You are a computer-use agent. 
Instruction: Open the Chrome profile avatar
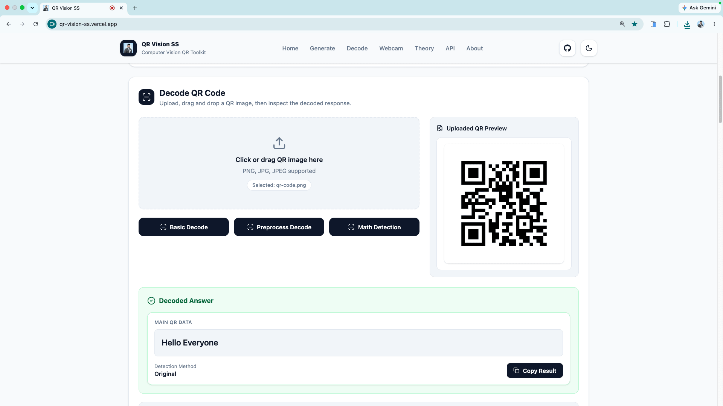tap(700, 24)
